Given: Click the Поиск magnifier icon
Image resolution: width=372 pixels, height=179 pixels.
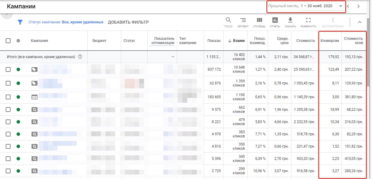Looking at the screenshot, I should point(228,20).
